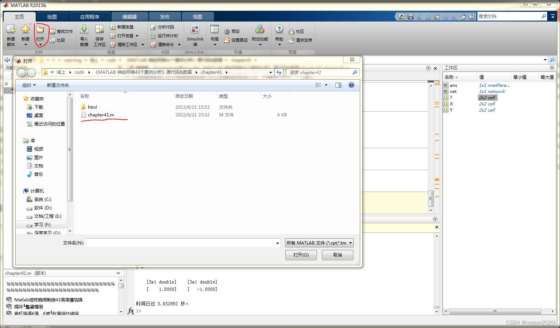This screenshot has height=328, width=560.
Task: Expand the Clear Workspace (清除工作区) dropdown arrow
Action: 143,45
